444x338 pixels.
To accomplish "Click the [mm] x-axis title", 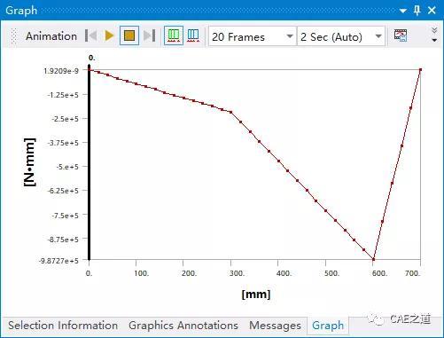I will click(256, 295).
